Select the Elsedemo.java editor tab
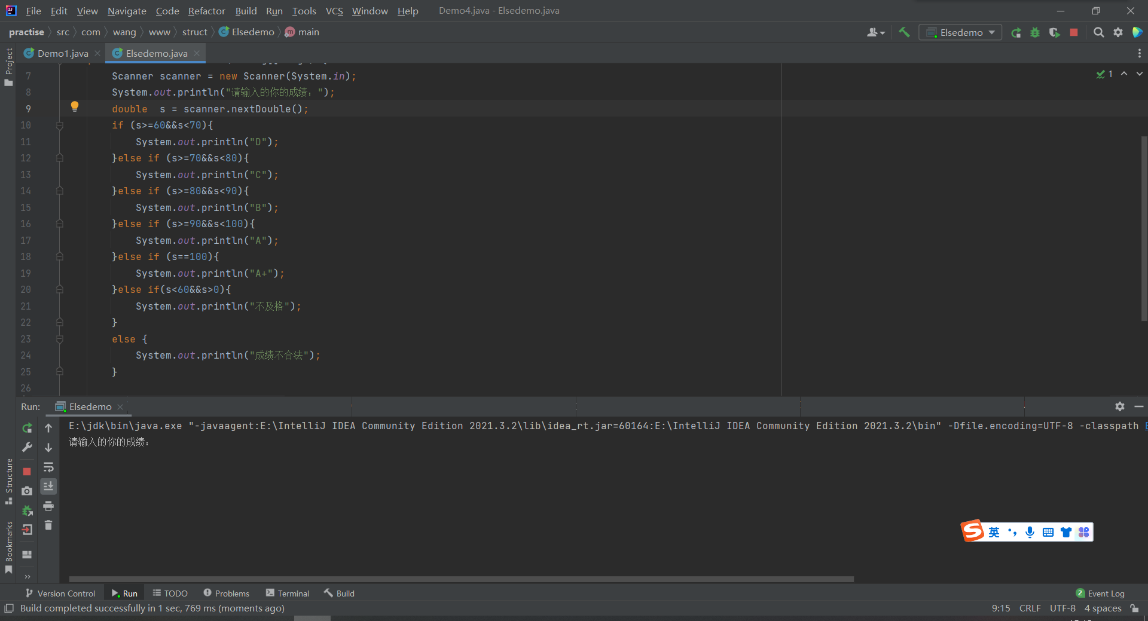 [156, 53]
